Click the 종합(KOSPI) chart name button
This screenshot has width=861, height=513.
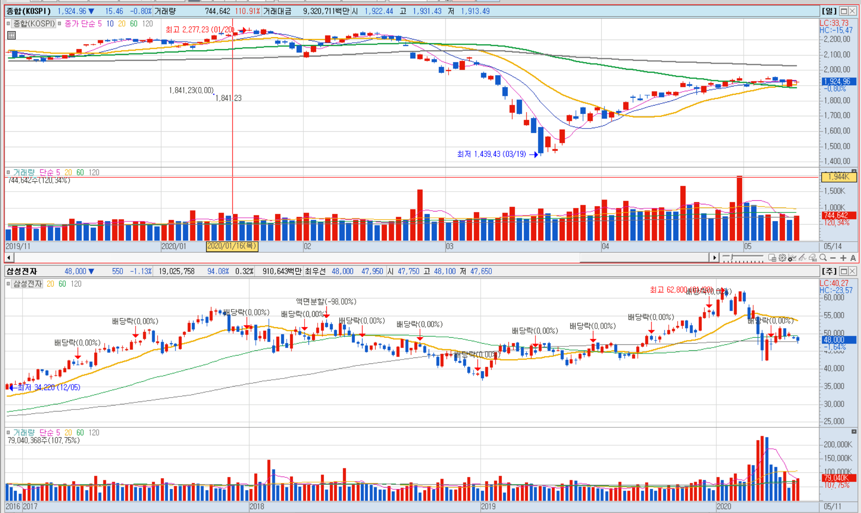coord(34,23)
